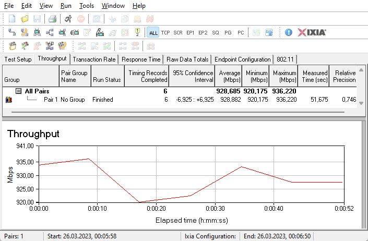Select the Throughput tab
The height and width of the screenshot is (241, 368).
coord(52,58)
